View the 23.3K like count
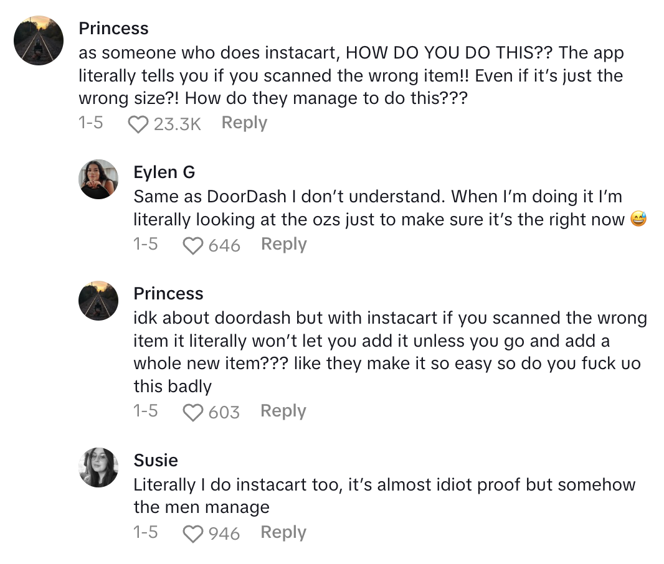The height and width of the screenshot is (564, 664). [x=177, y=125]
